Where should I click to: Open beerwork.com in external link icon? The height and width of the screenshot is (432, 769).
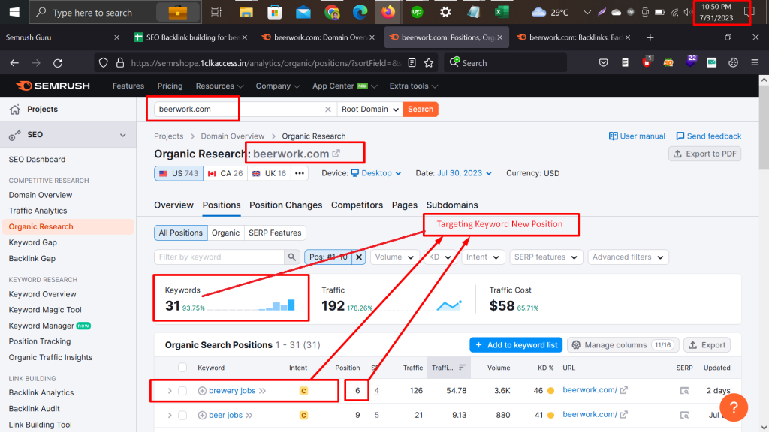pyautogui.click(x=336, y=154)
